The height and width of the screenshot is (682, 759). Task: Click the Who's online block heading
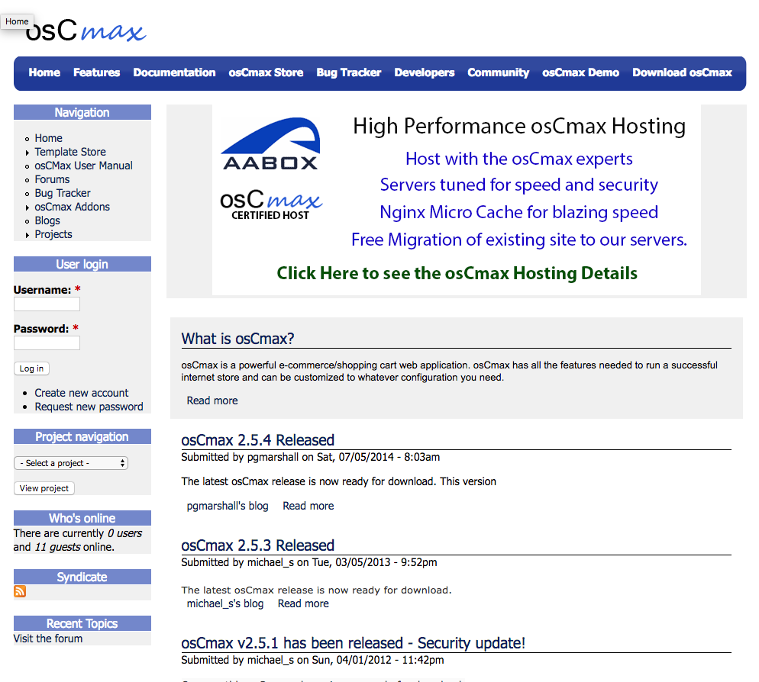click(82, 518)
